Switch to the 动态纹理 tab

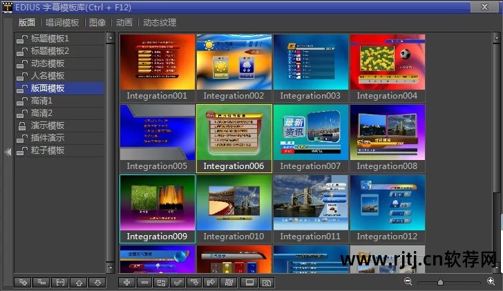(160, 22)
